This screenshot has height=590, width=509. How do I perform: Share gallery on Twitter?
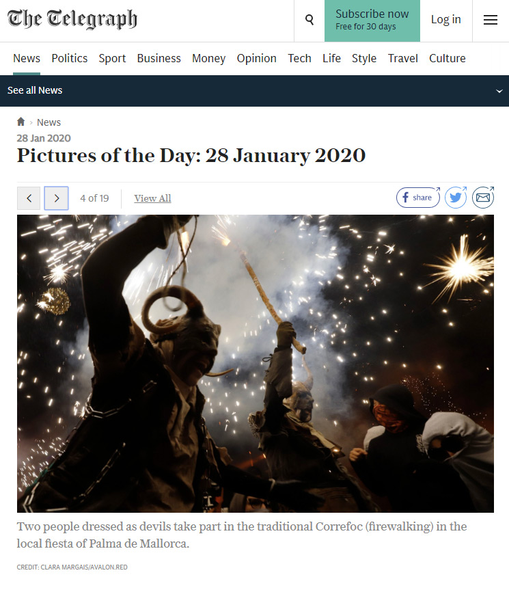pos(456,197)
